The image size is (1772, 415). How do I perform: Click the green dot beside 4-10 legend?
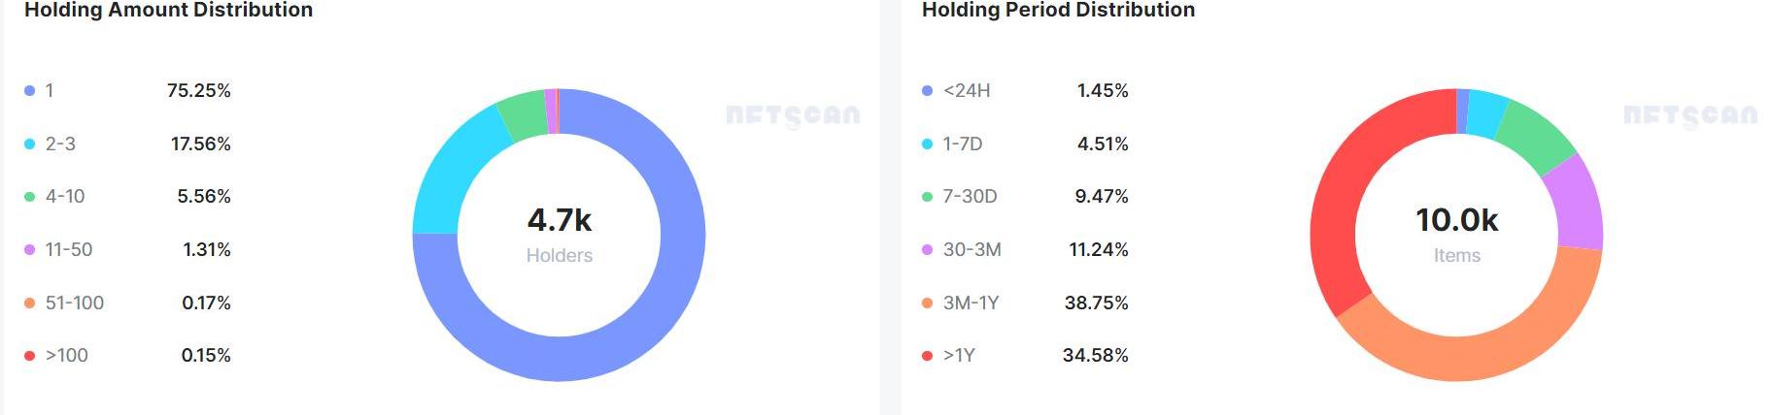30,197
